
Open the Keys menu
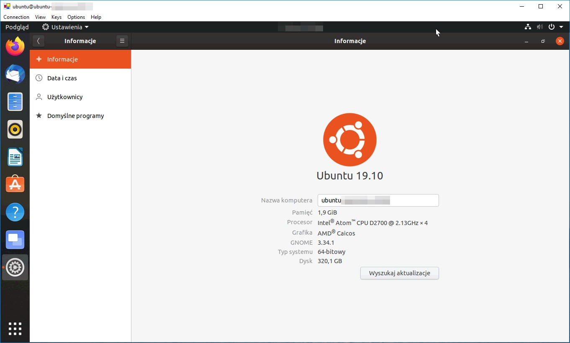click(x=56, y=17)
